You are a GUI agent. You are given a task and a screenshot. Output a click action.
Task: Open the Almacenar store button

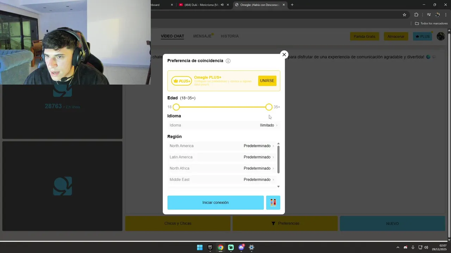[396, 36]
